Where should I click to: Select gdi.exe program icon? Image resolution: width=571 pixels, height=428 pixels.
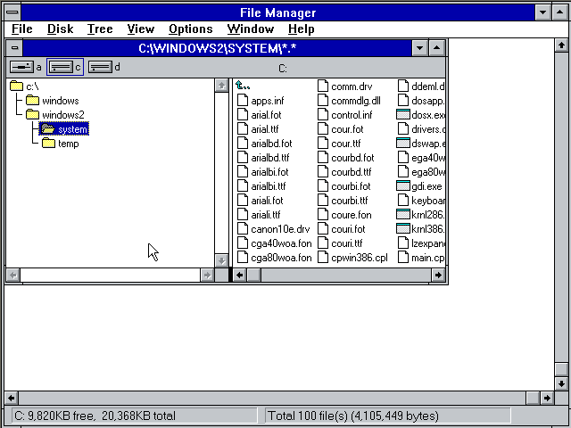pyautogui.click(x=403, y=186)
